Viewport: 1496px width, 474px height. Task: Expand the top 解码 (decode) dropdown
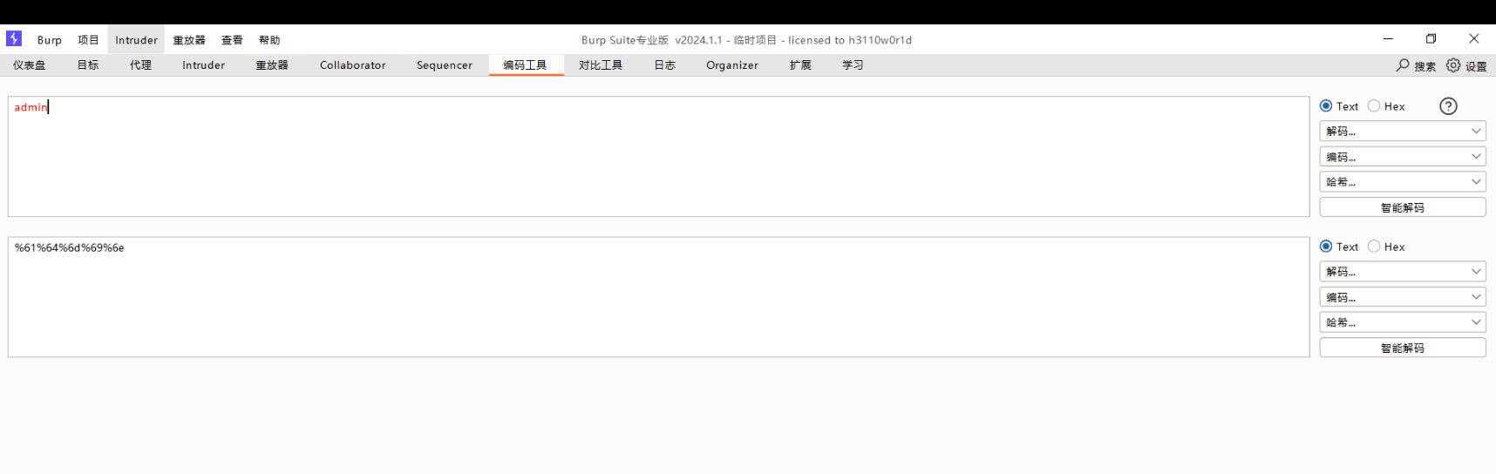[1402, 132]
